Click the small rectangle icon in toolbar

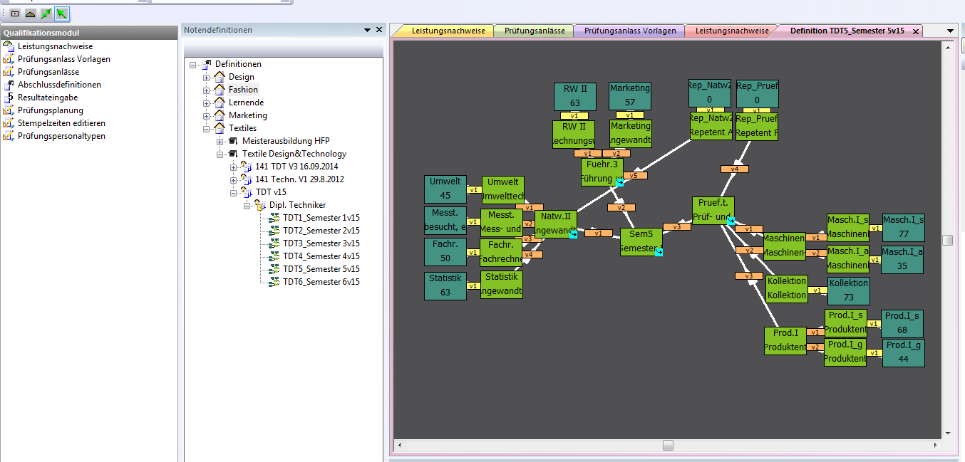(x=15, y=14)
